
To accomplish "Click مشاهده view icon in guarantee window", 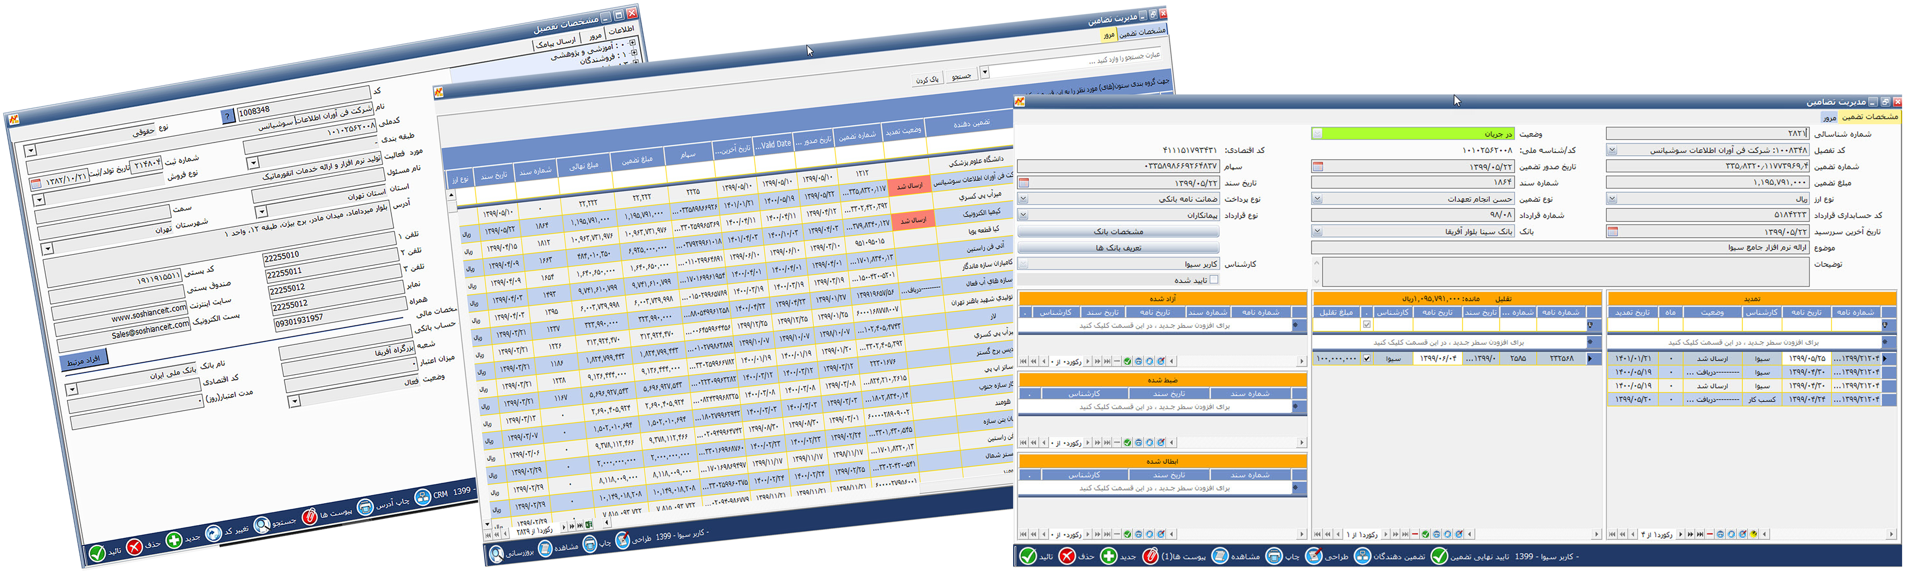I will [x=1220, y=556].
